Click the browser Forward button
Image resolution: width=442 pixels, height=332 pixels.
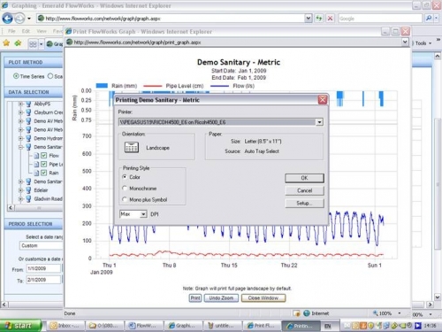[x=19, y=19]
